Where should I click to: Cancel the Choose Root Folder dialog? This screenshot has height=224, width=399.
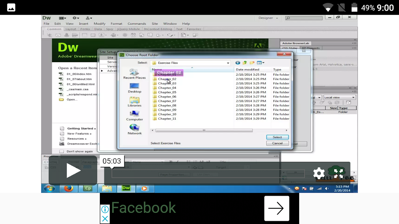click(x=277, y=143)
